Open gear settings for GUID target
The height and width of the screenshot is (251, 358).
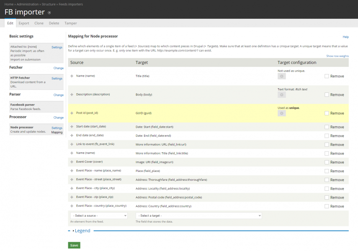click(x=281, y=113)
